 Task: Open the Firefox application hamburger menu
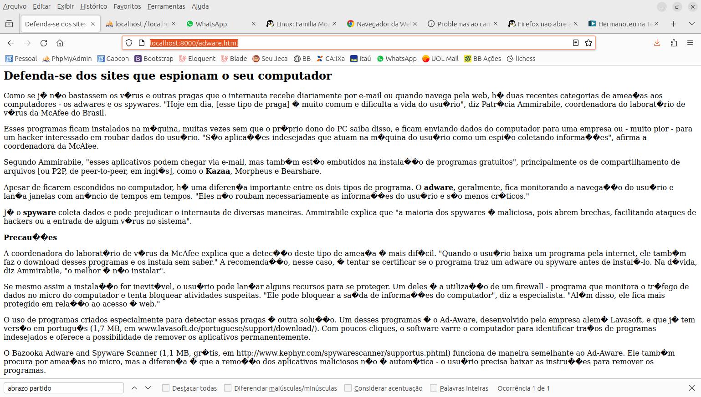[690, 43]
